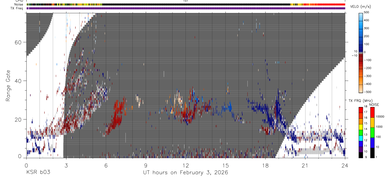Click the 'Range Gate' y-axis label
388x179 pixels.
click(x=9, y=86)
